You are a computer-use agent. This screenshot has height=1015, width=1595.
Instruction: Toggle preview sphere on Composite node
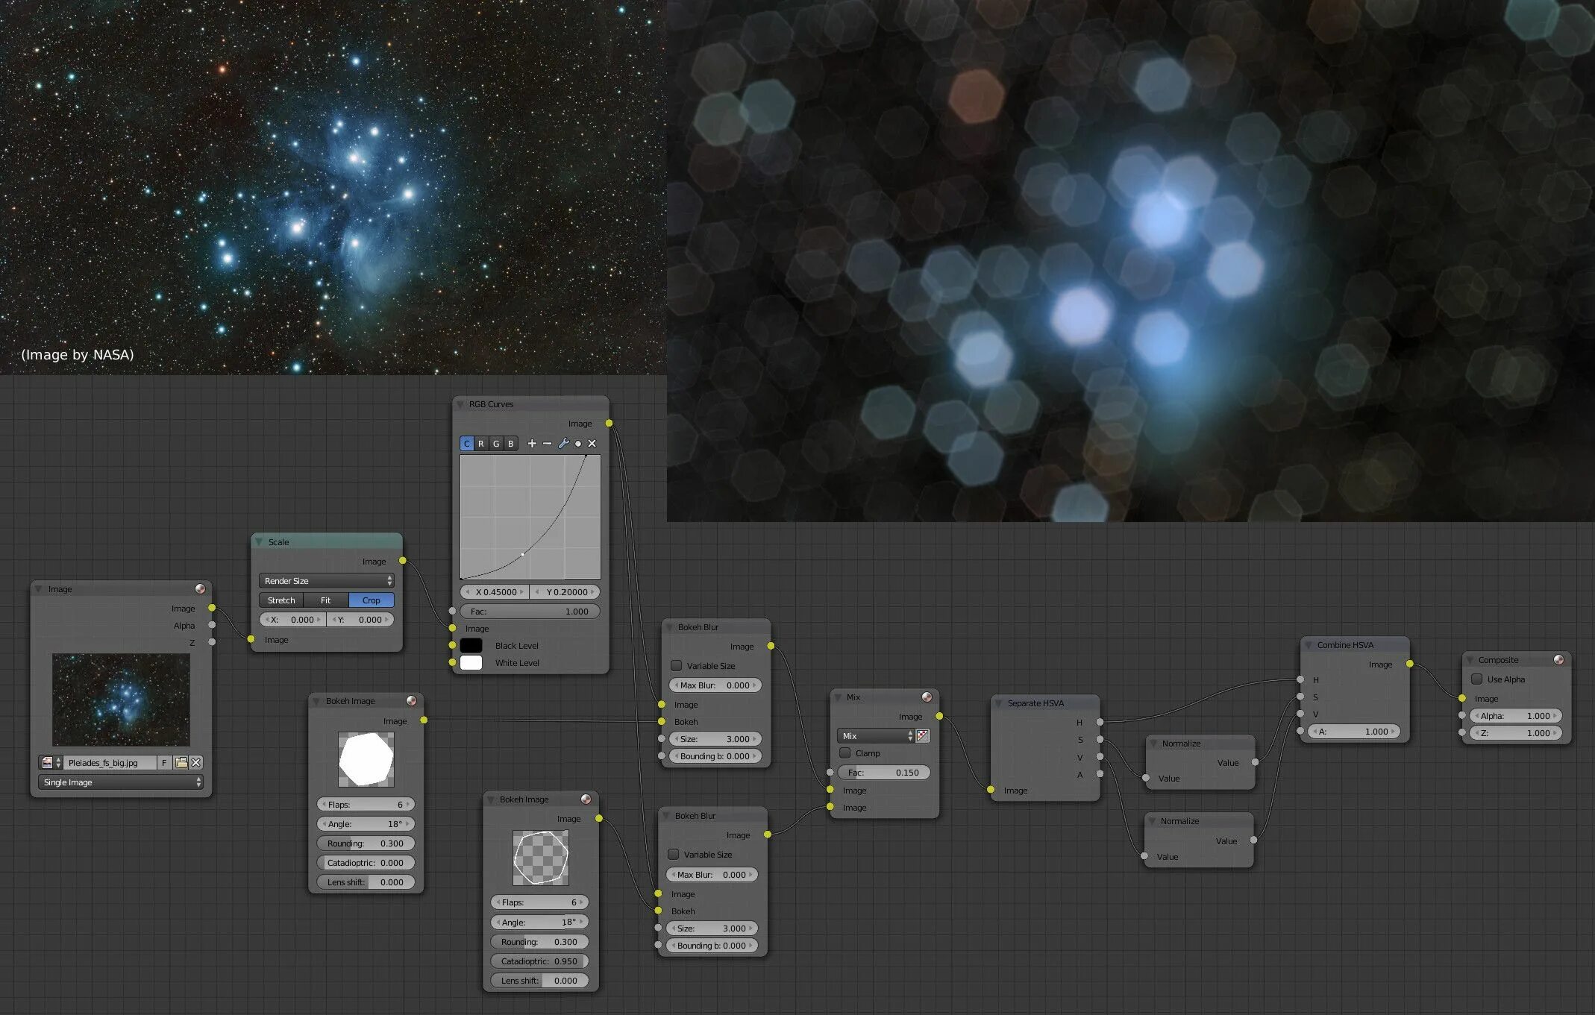[1558, 660]
